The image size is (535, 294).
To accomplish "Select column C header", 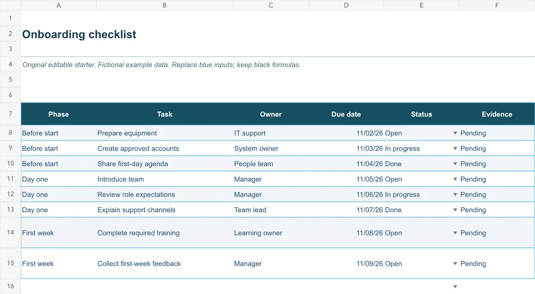I will [x=270, y=5].
